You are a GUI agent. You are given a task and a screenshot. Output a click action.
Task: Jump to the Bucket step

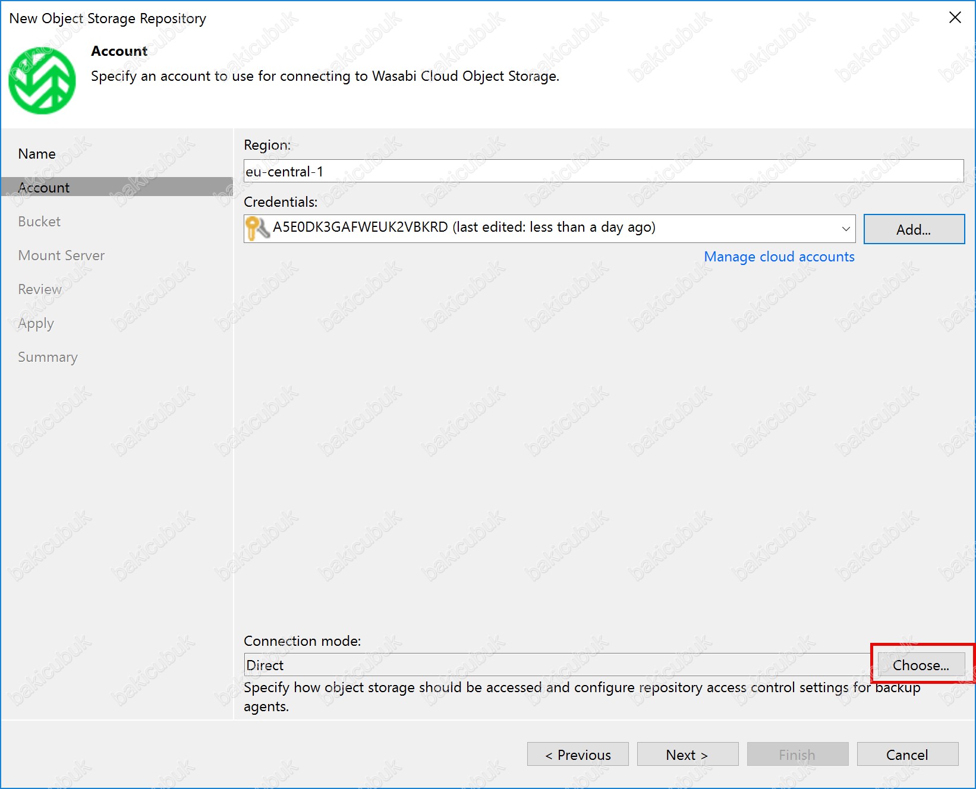39,222
